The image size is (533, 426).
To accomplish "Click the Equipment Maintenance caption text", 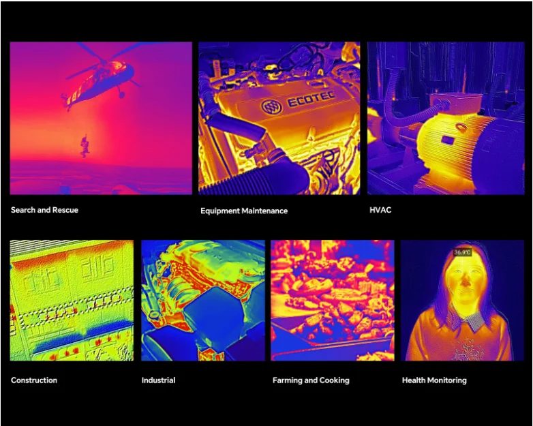I will [x=244, y=211].
